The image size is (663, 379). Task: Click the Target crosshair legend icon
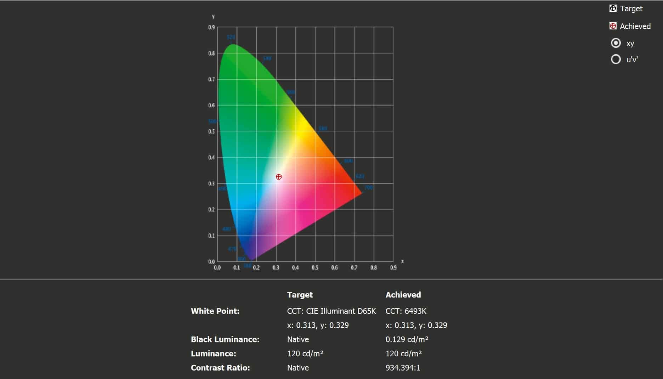pos(613,9)
